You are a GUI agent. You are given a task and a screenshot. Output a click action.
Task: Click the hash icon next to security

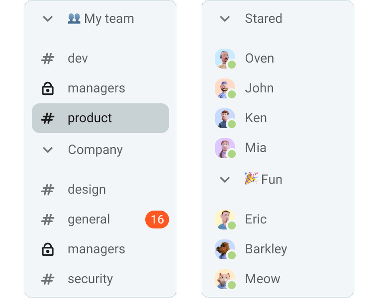(x=47, y=279)
